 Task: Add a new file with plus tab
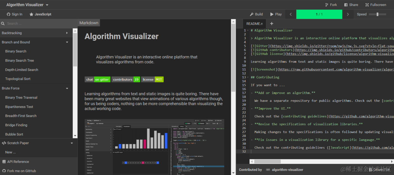coord(272,23)
